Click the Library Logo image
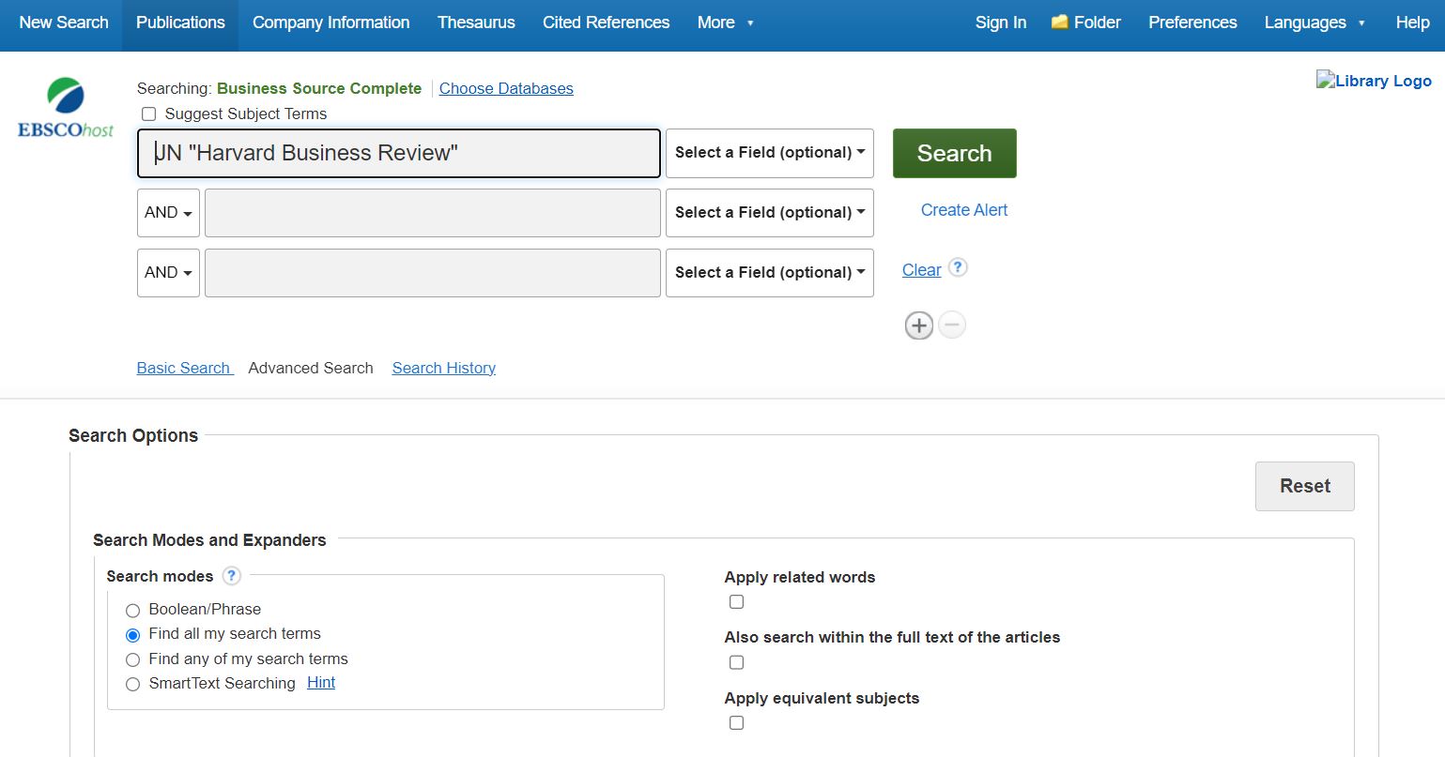 coord(1374,81)
